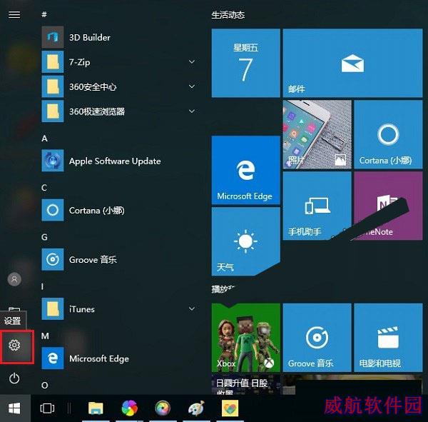
Task: Open the Cortana (小娜) tile
Action: click(388, 134)
